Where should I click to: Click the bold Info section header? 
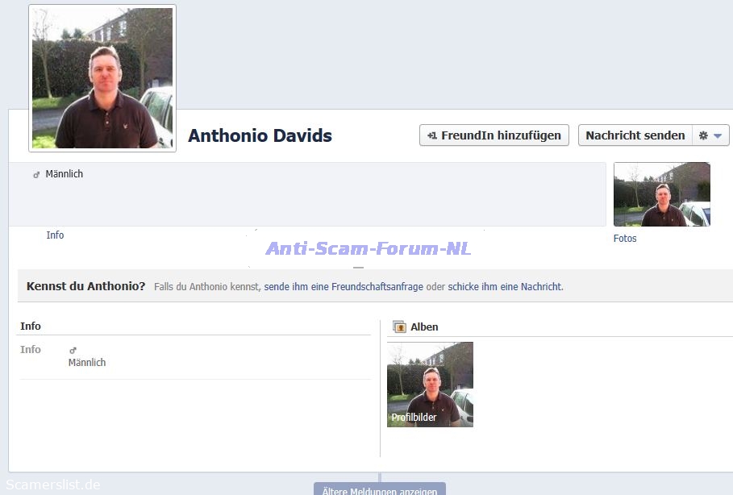point(31,327)
